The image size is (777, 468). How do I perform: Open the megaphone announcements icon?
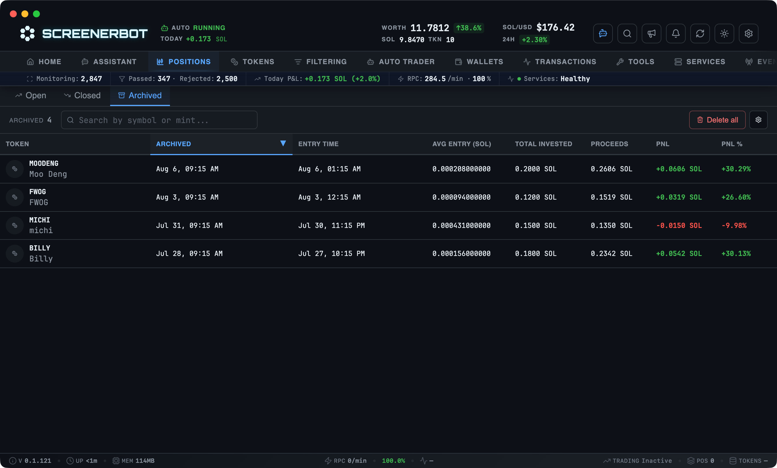651,34
